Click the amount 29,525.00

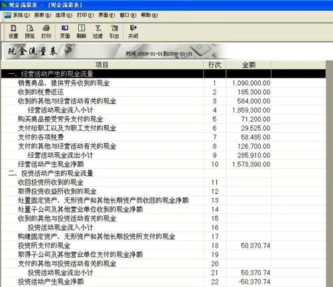256,128
